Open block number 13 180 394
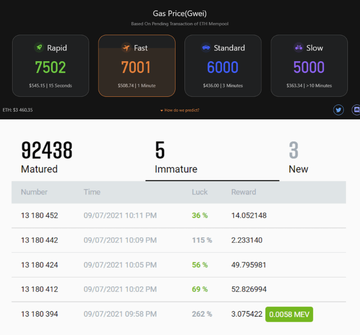Viewport: 360px width, 335px height. (40, 314)
